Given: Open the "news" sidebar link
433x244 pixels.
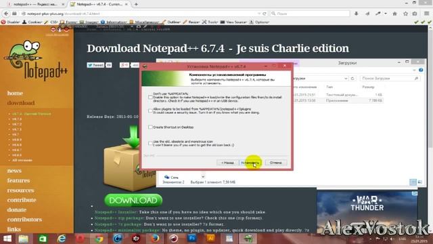Looking at the screenshot, I should coord(14,171).
